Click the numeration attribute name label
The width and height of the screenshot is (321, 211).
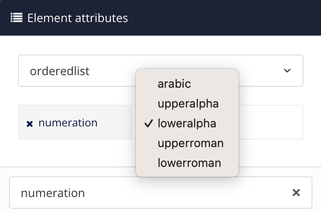(x=68, y=123)
